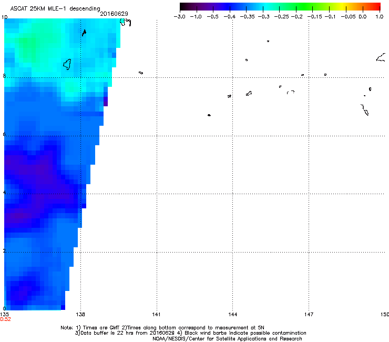Select color bar label "0.0"

tap(363, 17)
